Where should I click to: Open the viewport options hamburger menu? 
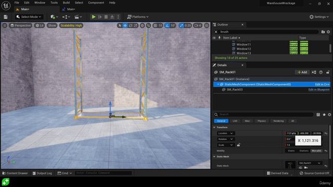pos(5,25)
